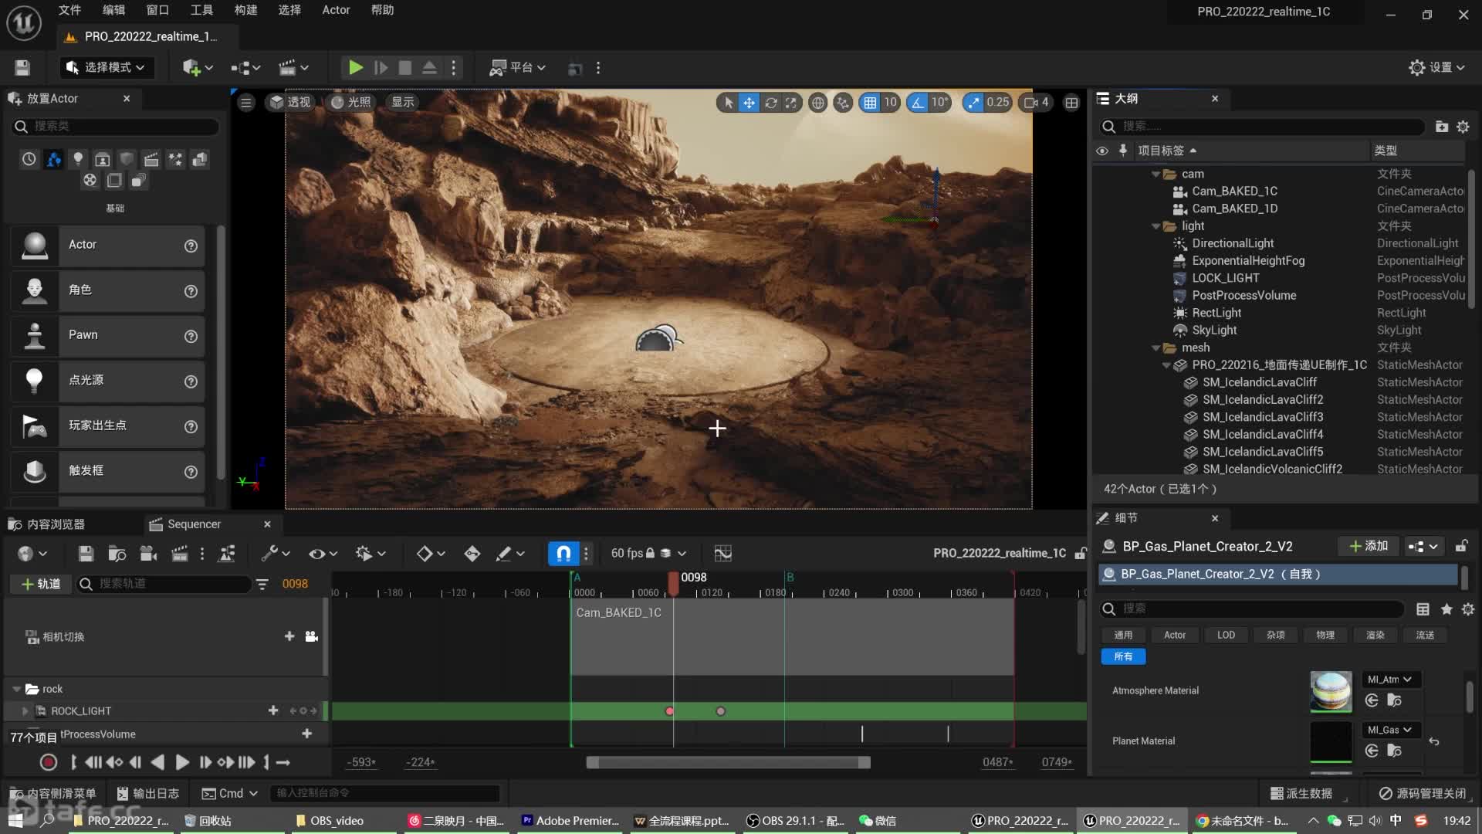This screenshot has width=1482, height=834.
Task: Collapse the cam folder in Outliner
Action: [x=1155, y=174]
